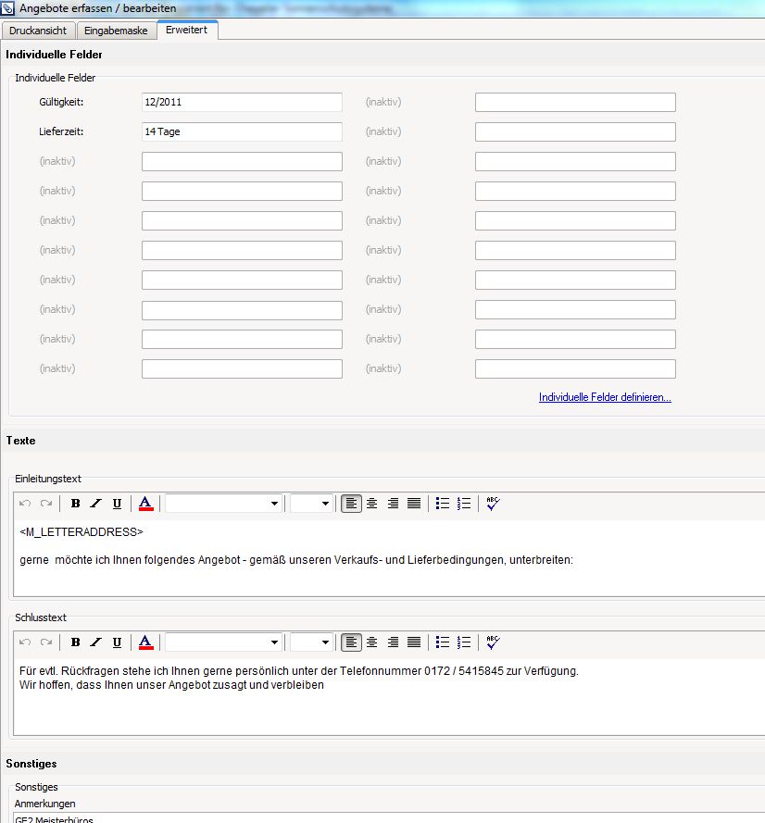This screenshot has height=823, width=765.
Task: Switch to the Druckansicht tab
Action: [38, 31]
